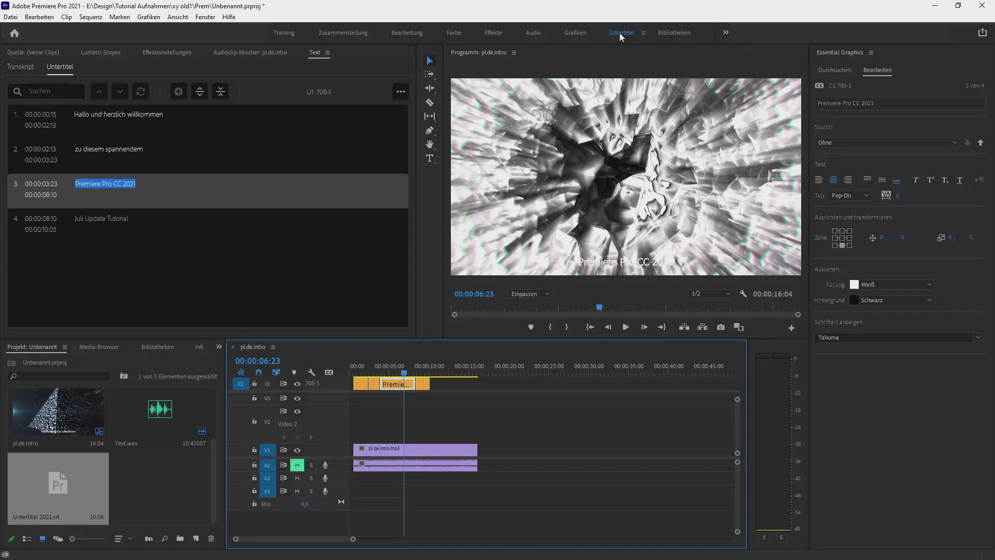Click the Füllung white color swatch
The width and height of the screenshot is (995, 560).
pos(854,285)
